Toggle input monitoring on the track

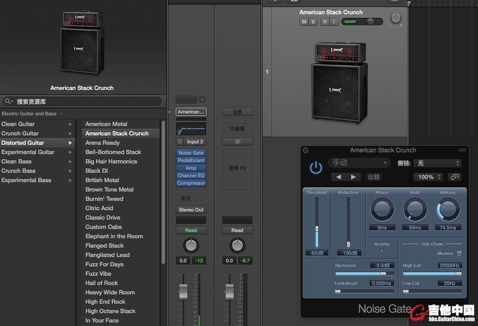point(334,22)
